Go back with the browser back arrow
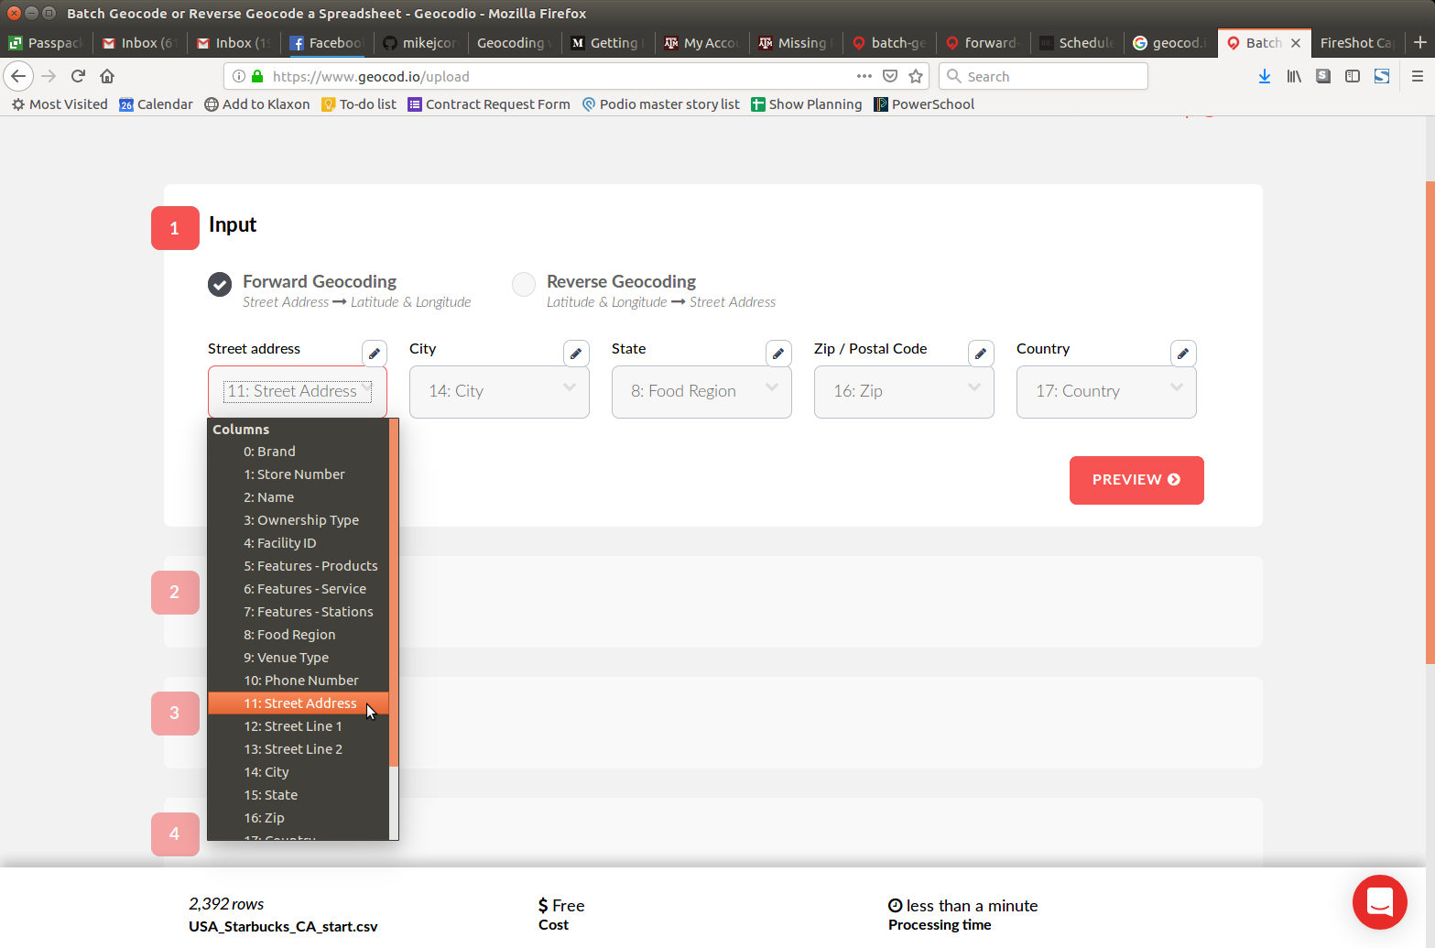This screenshot has width=1435, height=948. (x=18, y=76)
